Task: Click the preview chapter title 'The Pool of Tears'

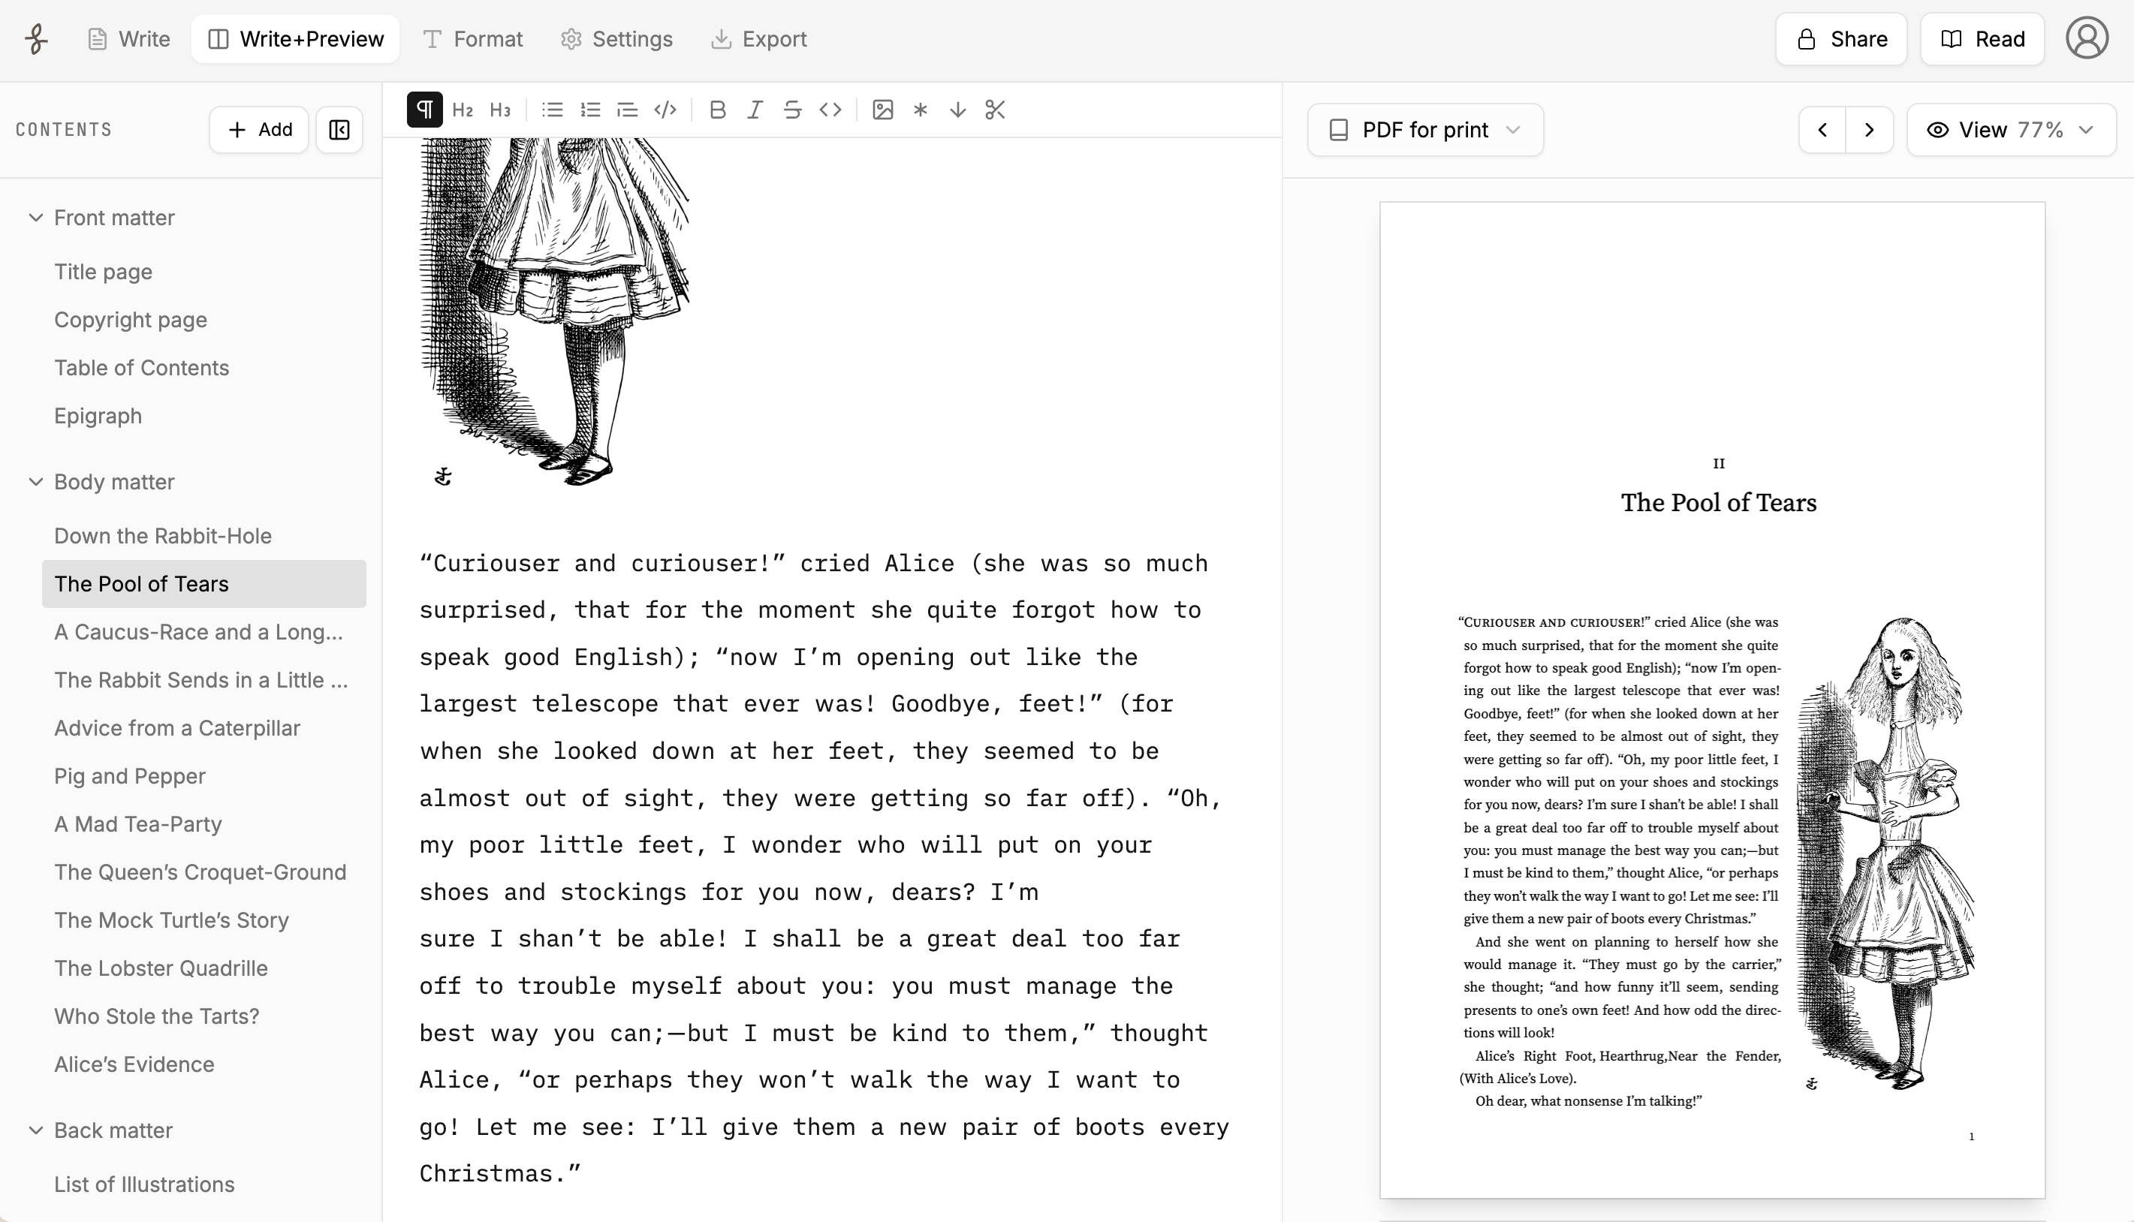Action: click(1719, 503)
